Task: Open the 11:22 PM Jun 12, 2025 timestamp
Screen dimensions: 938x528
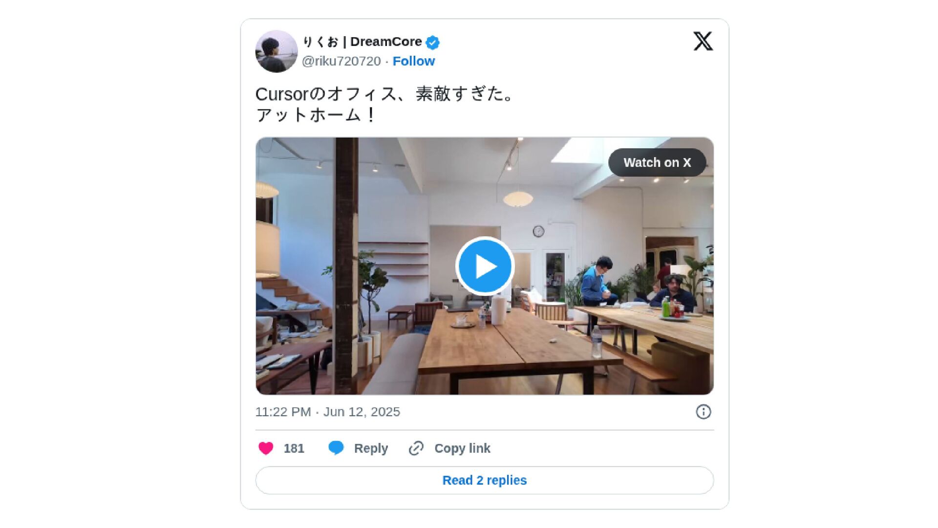Action: [x=327, y=412]
